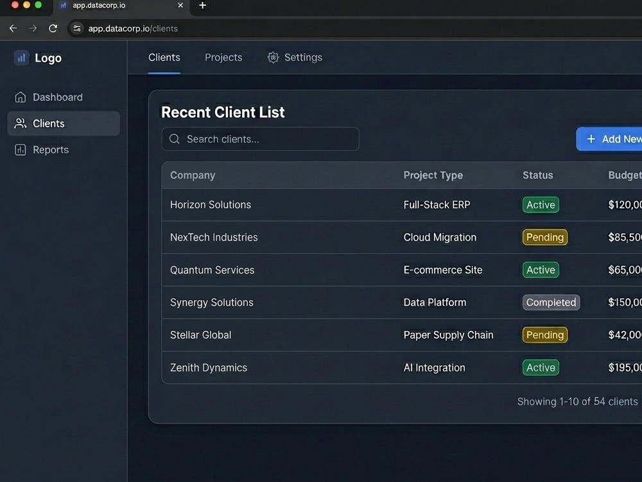Screen dimensions: 642x482
Task: Click the Add New button
Action: point(609,139)
